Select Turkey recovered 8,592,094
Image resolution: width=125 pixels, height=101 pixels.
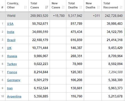[x=115, y=64]
